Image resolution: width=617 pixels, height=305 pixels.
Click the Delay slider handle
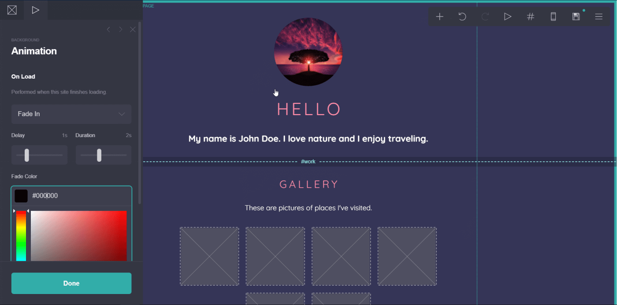click(27, 155)
